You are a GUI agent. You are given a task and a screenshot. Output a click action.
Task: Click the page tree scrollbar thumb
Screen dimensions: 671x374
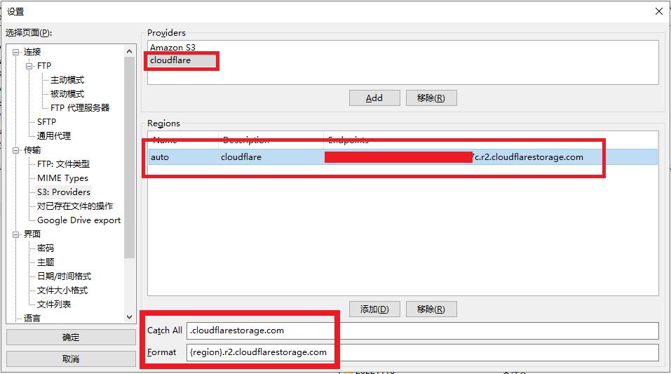coord(129,157)
